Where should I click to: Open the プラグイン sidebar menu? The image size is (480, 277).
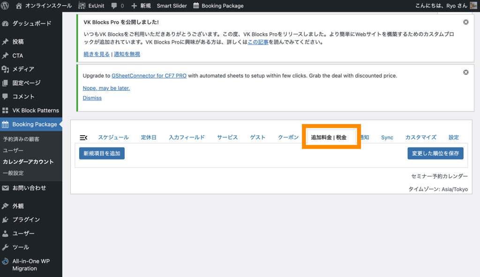26,219
